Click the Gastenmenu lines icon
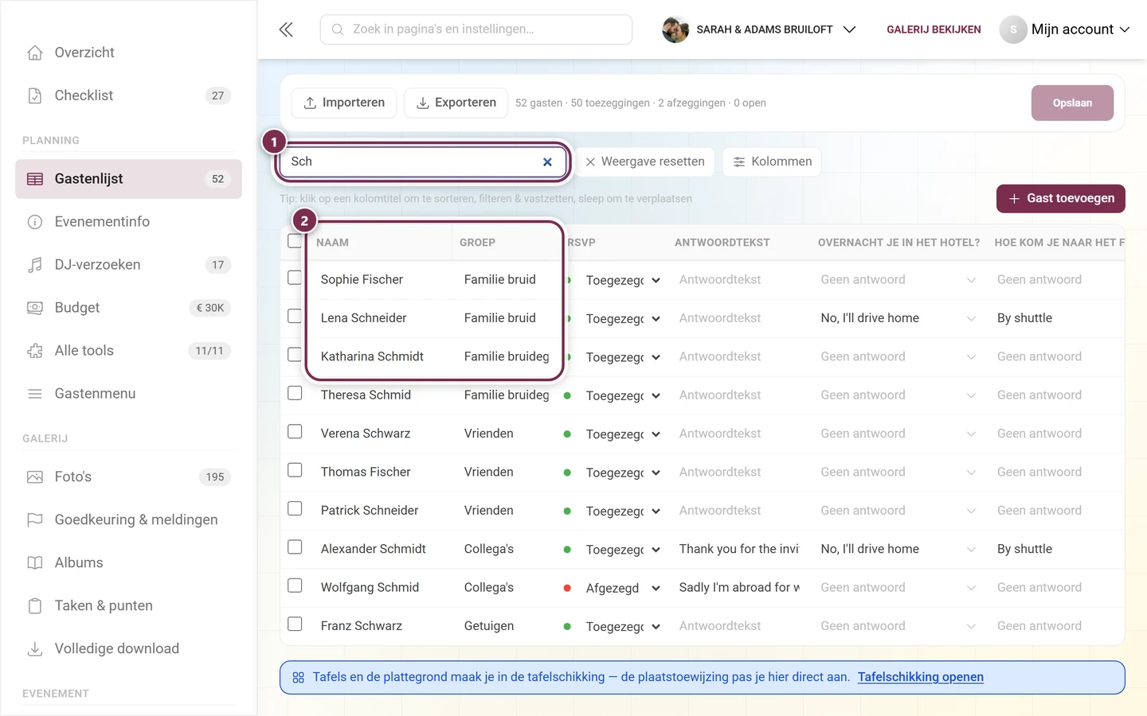 35,394
